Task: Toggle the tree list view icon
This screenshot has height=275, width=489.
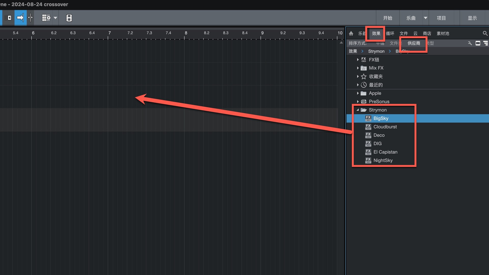Action: 486,43
